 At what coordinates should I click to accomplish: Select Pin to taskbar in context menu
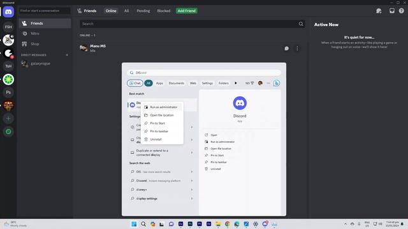tap(162, 131)
